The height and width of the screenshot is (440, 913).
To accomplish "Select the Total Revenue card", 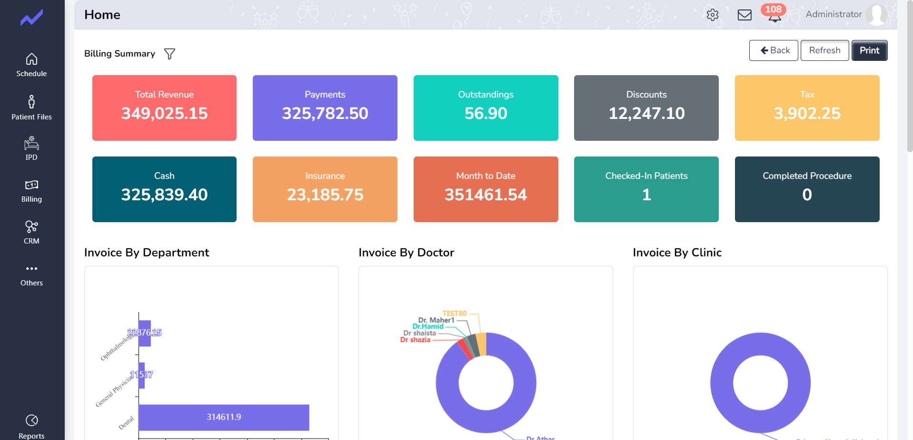I will (x=164, y=108).
